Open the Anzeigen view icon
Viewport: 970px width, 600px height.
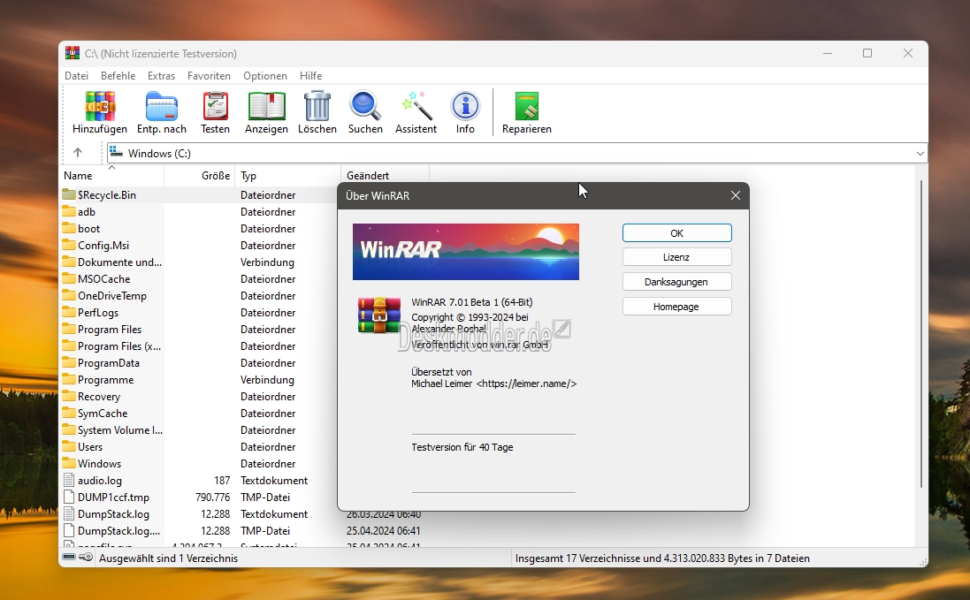click(x=267, y=106)
